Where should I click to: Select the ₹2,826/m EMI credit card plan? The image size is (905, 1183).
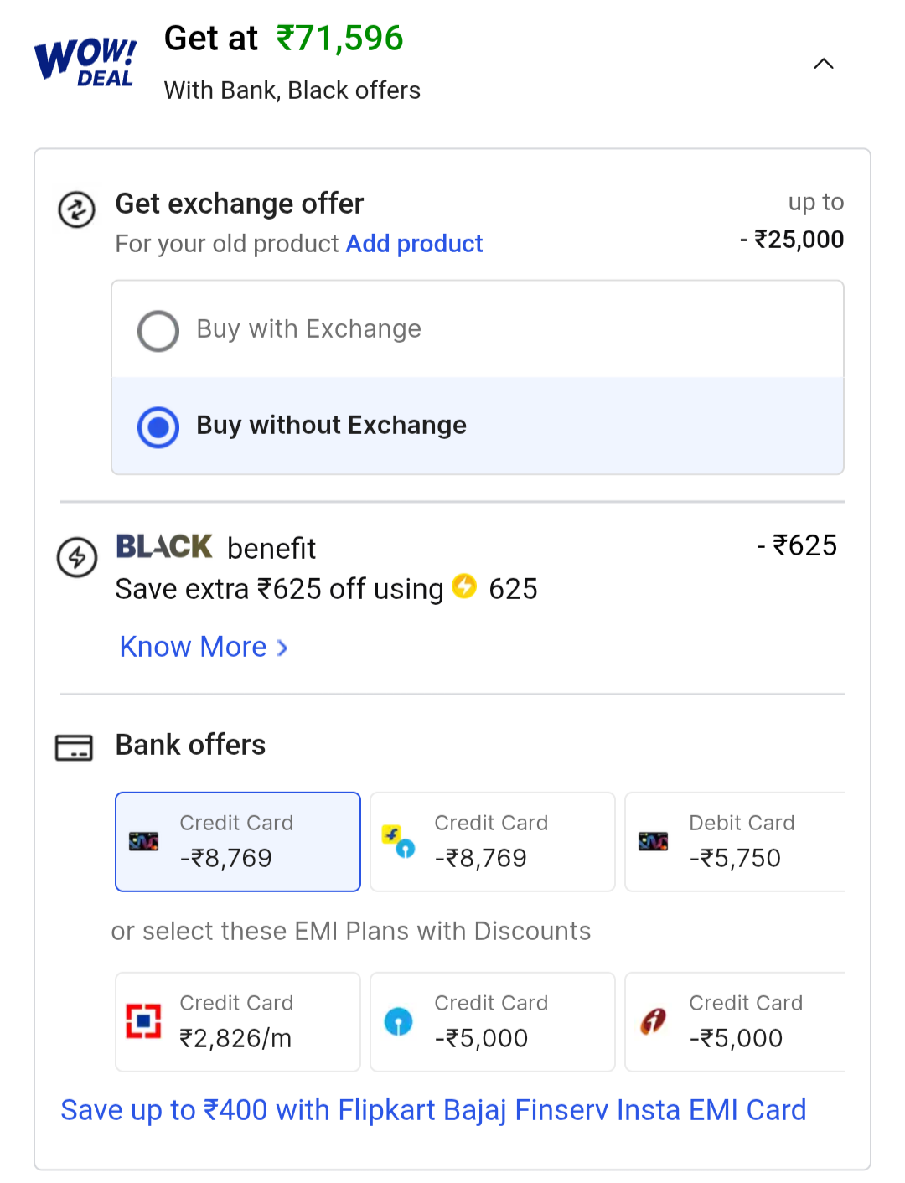click(238, 1022)
